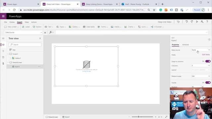Fit canvas to window icon

point(166,117)
